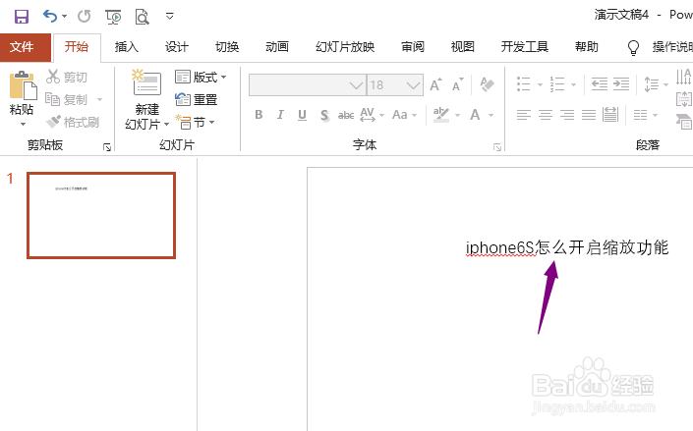Apply the text highlight color pen

(x=441, y=115)
